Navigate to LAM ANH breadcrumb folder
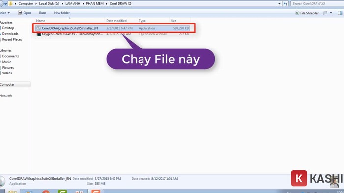The height and width of the screenshot is (193, 344). click(73, 4)
